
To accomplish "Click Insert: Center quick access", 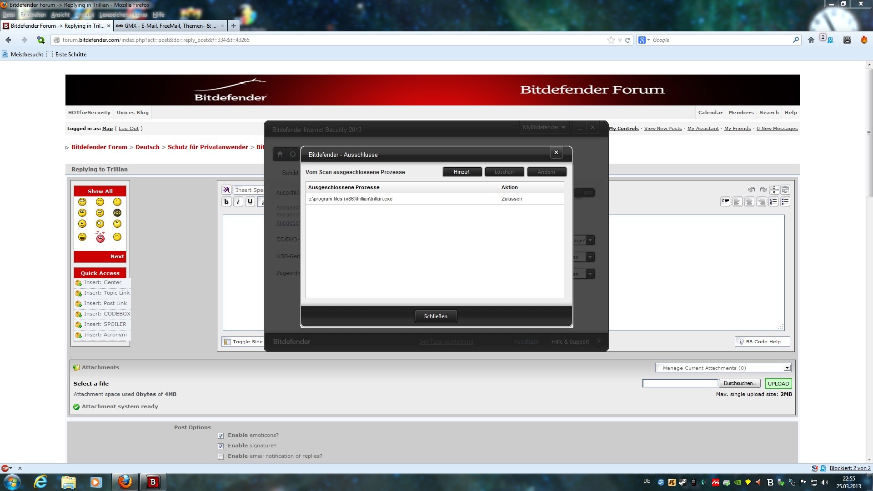I will 102,283.
